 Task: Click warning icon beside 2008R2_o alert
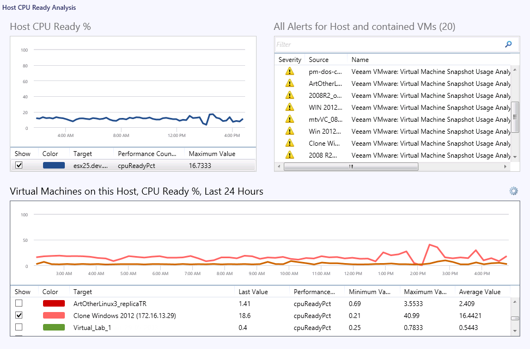[x=290, y=95]
